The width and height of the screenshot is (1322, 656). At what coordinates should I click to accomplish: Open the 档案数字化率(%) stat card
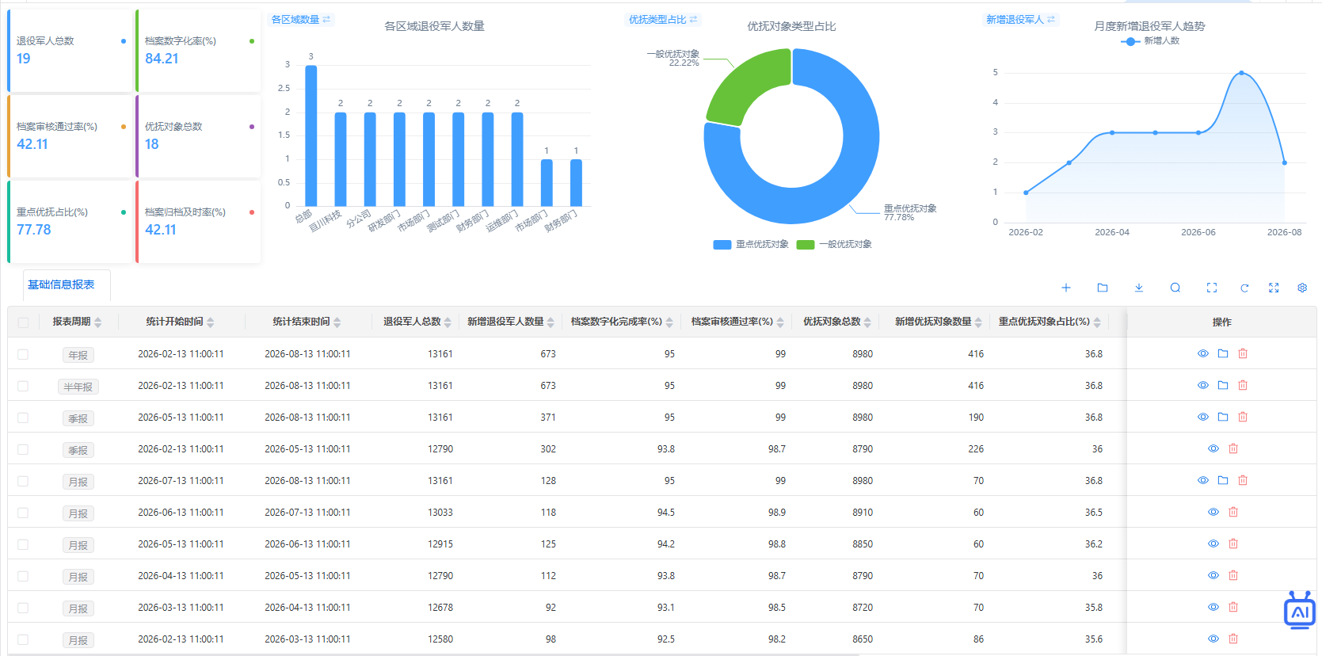tap(198, 51)
